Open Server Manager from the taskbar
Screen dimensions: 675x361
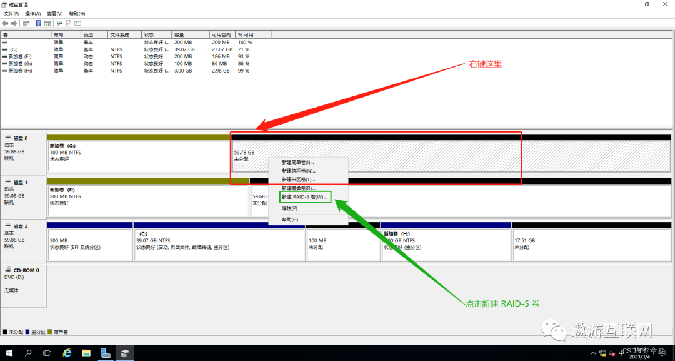coord(106,353)
